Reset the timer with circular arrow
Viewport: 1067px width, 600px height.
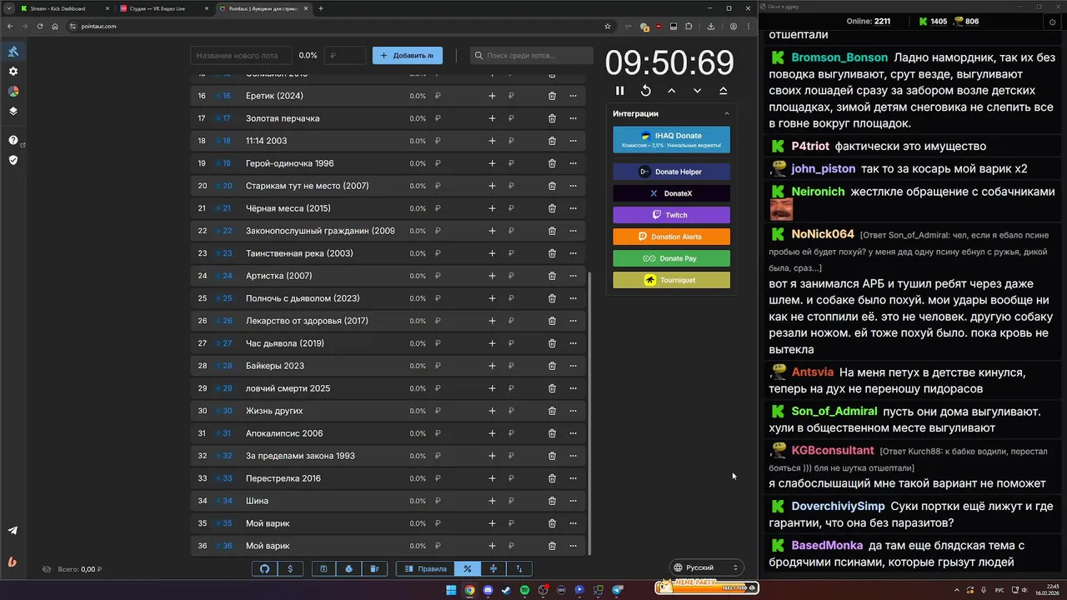[x=645, y=91]
